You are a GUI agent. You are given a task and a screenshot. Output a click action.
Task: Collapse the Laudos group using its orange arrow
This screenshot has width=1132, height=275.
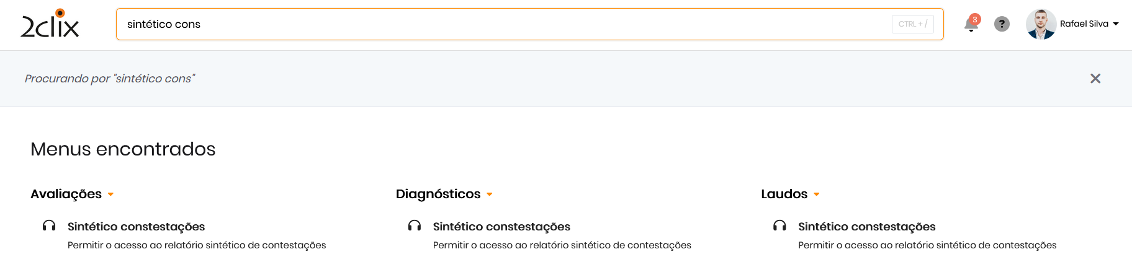817,194
